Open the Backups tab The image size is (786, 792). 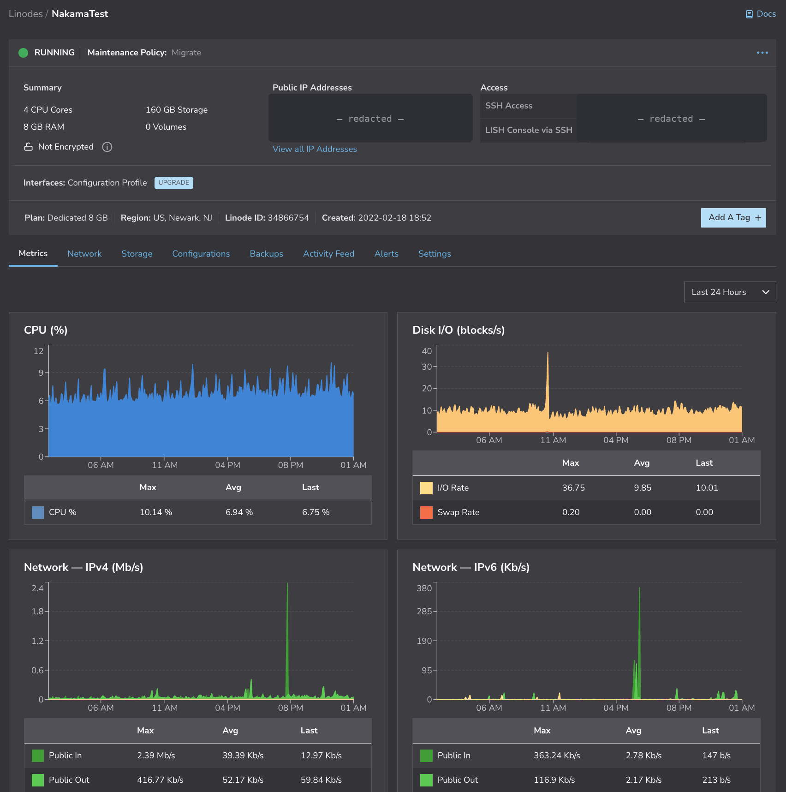(x=267, y=254)
